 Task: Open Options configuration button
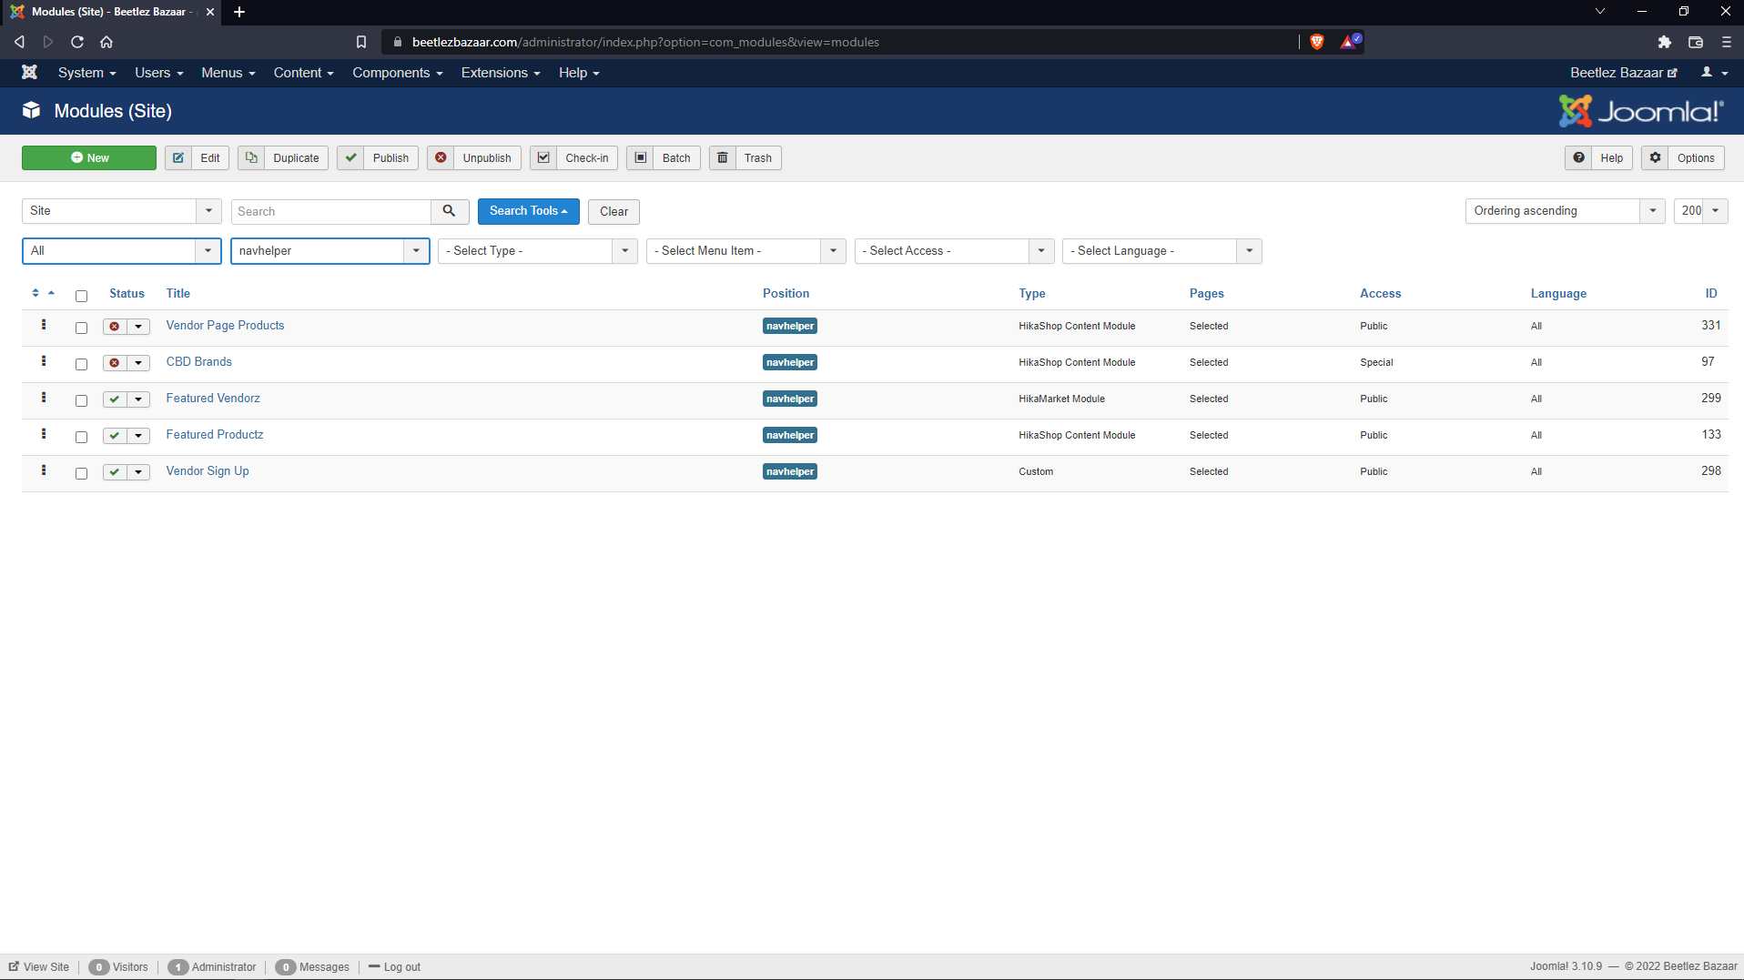[x=1683, y=158]
